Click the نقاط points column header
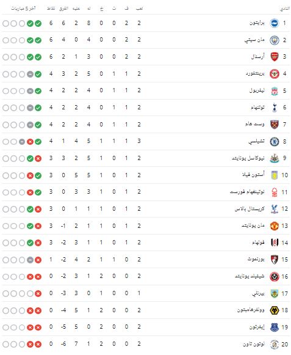 pos(51,9)
